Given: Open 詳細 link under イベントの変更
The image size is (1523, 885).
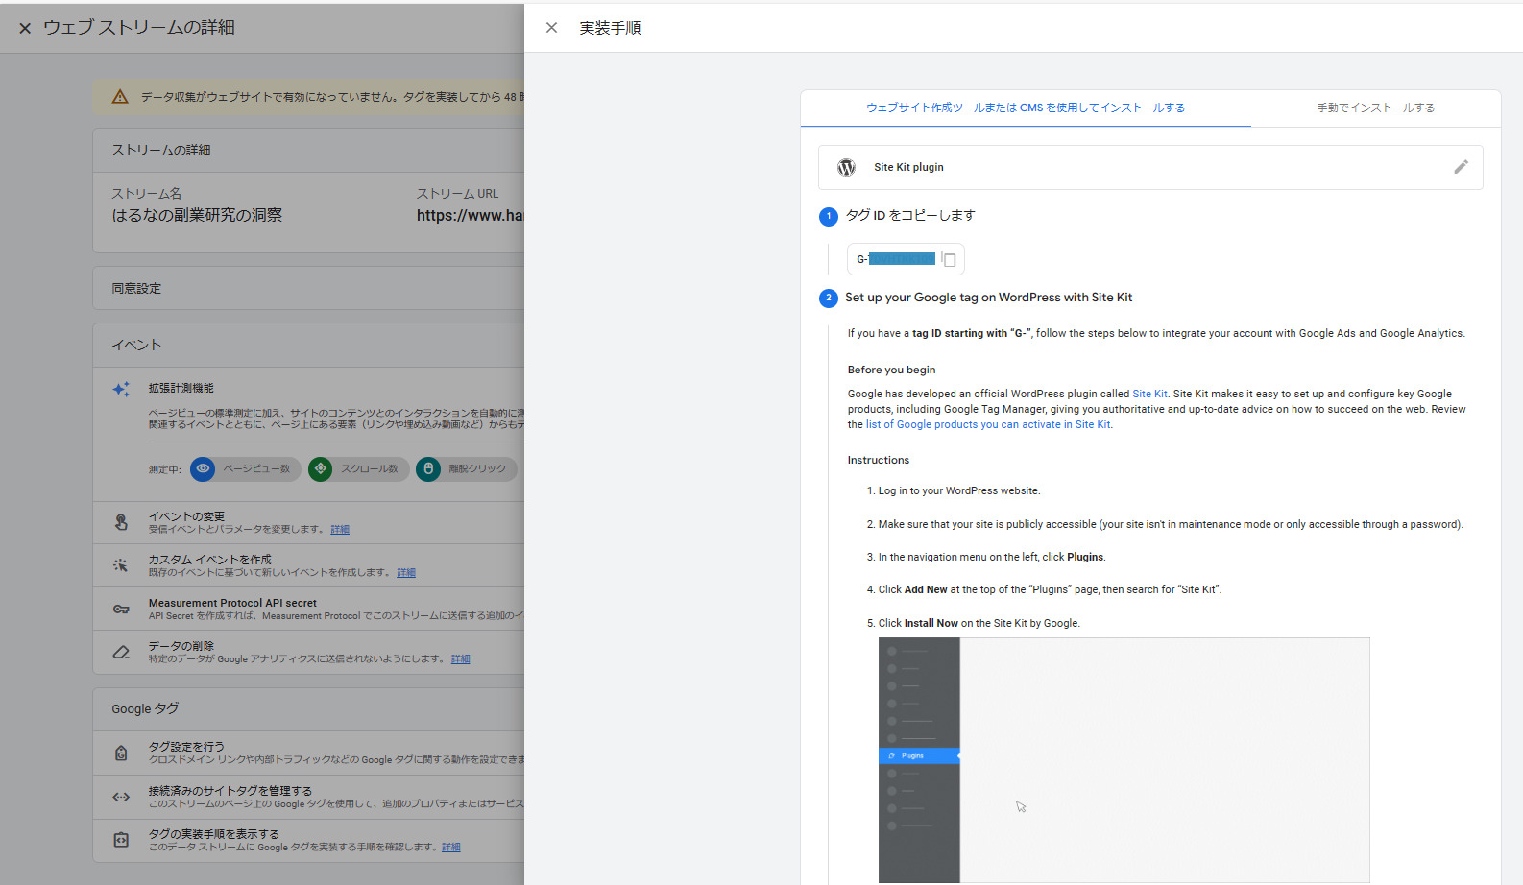Looking at the screenshot, I should (340, 530).
